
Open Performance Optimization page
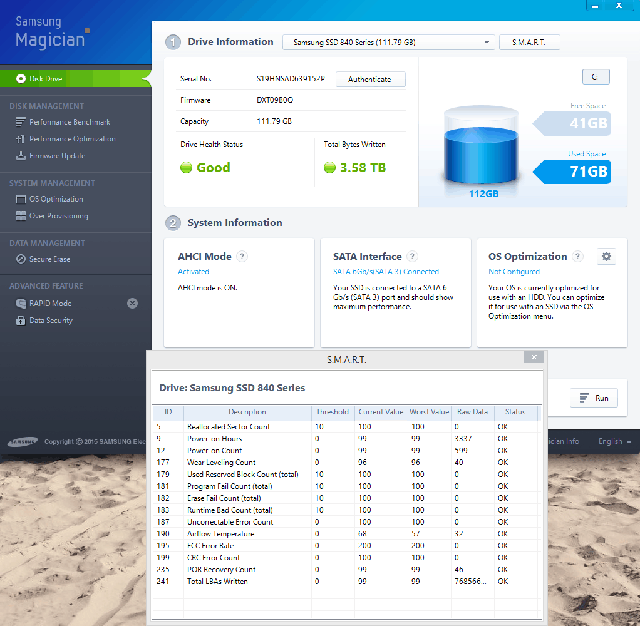tap(72, 139)
